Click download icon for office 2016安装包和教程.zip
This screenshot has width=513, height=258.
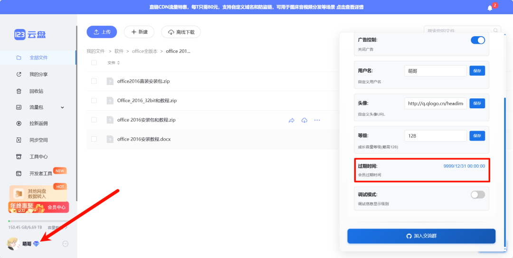(x=304, y=120)
